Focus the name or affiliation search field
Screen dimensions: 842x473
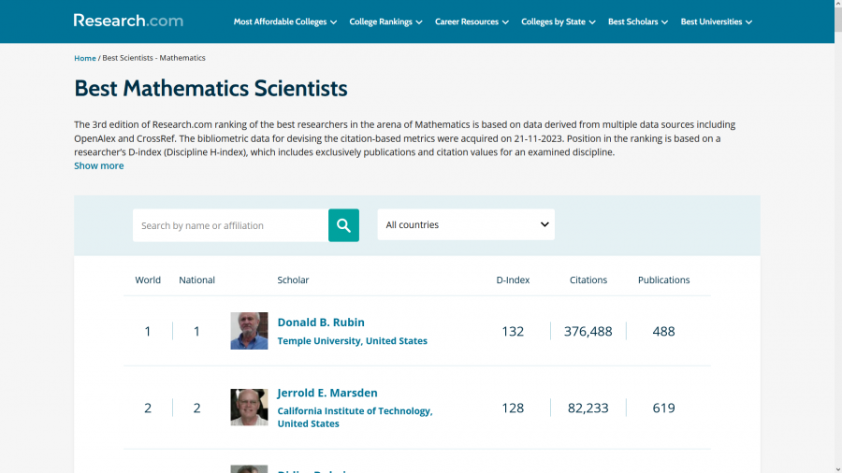[230, 225]
